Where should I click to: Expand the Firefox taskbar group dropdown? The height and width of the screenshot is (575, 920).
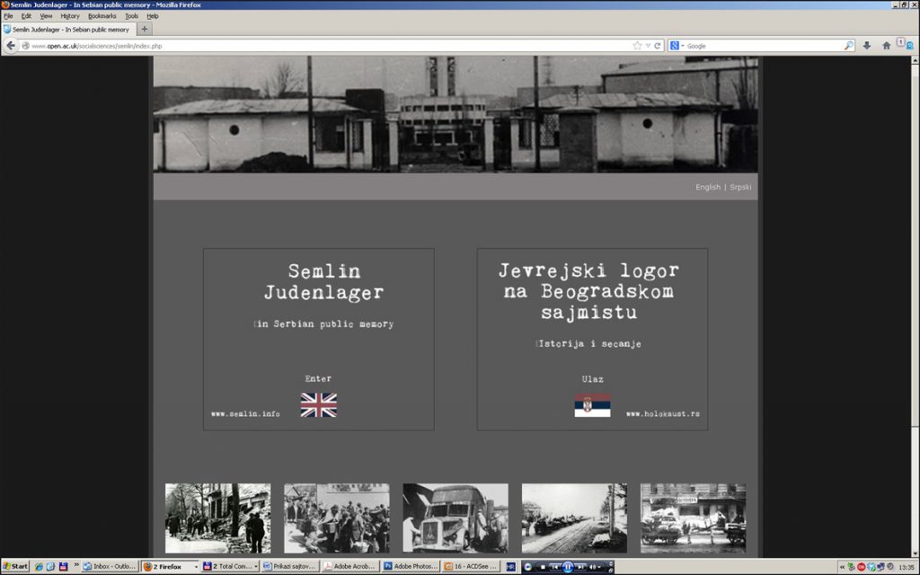195,567
